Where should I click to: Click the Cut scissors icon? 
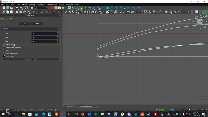4,12
